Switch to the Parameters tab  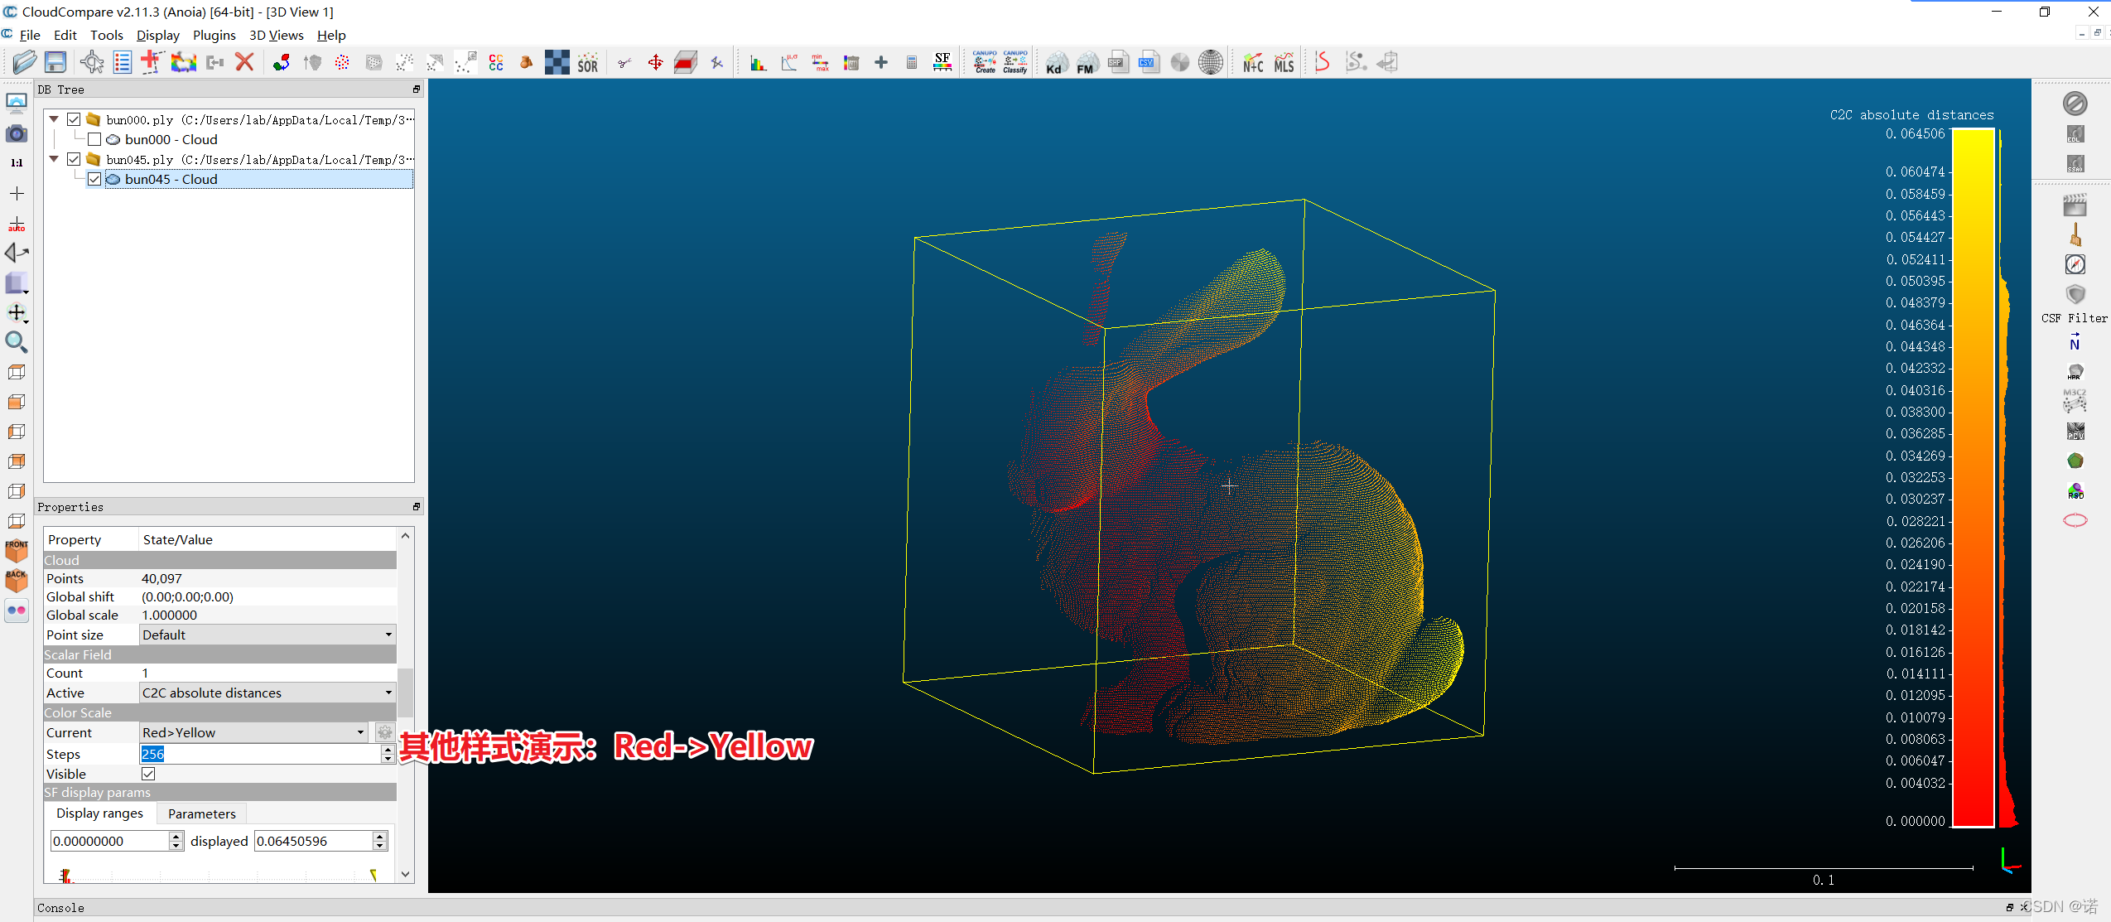[201, 813]
